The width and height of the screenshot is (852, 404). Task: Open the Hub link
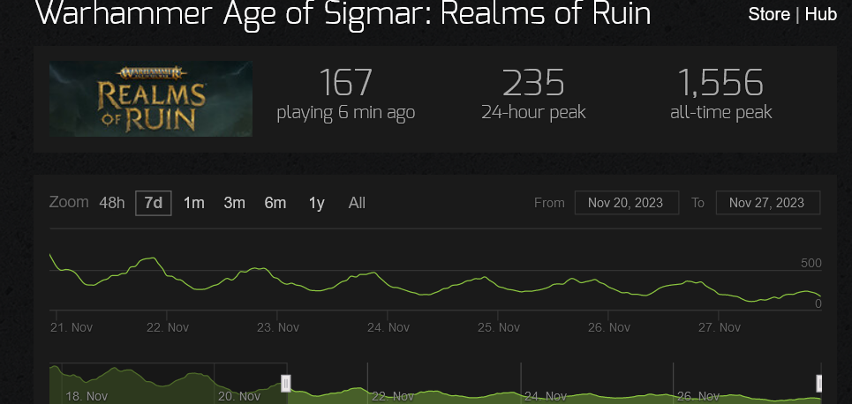click(x=821, y=14)
